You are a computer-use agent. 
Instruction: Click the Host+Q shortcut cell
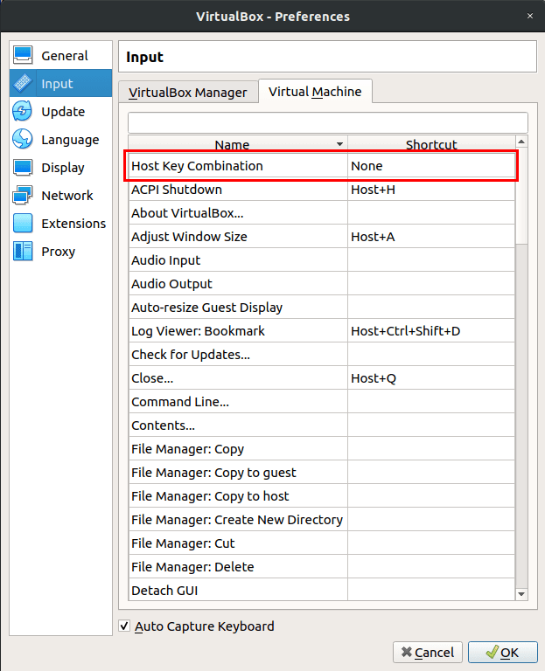(431, 377)
